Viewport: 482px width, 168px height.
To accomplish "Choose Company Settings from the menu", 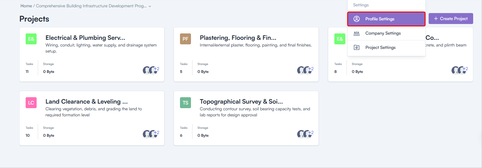I will tap(383, 33).
